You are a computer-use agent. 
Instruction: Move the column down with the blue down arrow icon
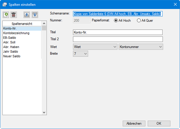coord(35,15)
